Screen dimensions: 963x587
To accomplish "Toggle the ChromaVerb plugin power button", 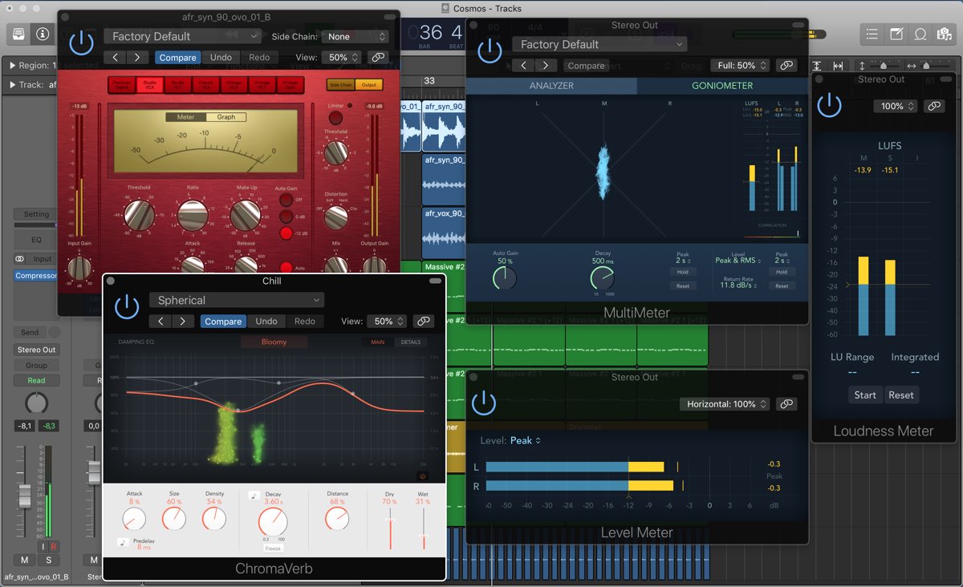I will point(127,307).
